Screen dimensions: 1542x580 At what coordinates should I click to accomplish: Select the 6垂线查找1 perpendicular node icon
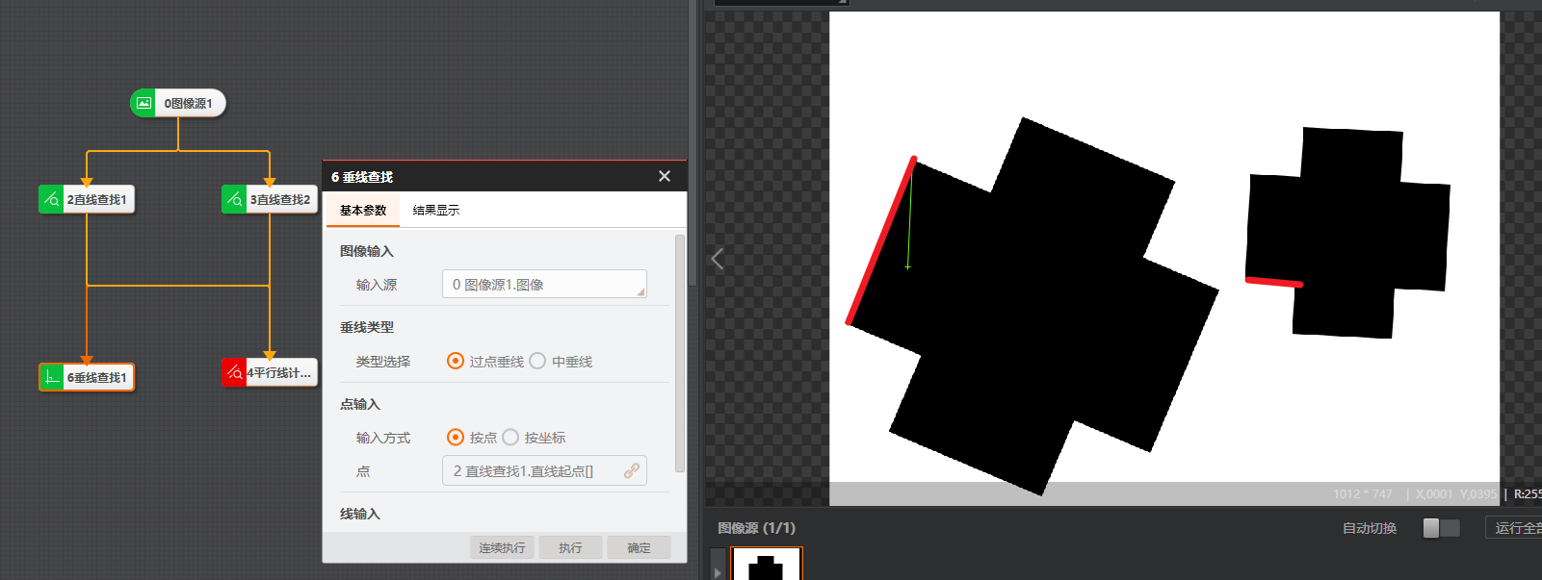click(52, 377)
